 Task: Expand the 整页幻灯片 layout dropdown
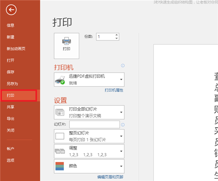[x=89, y=136]
